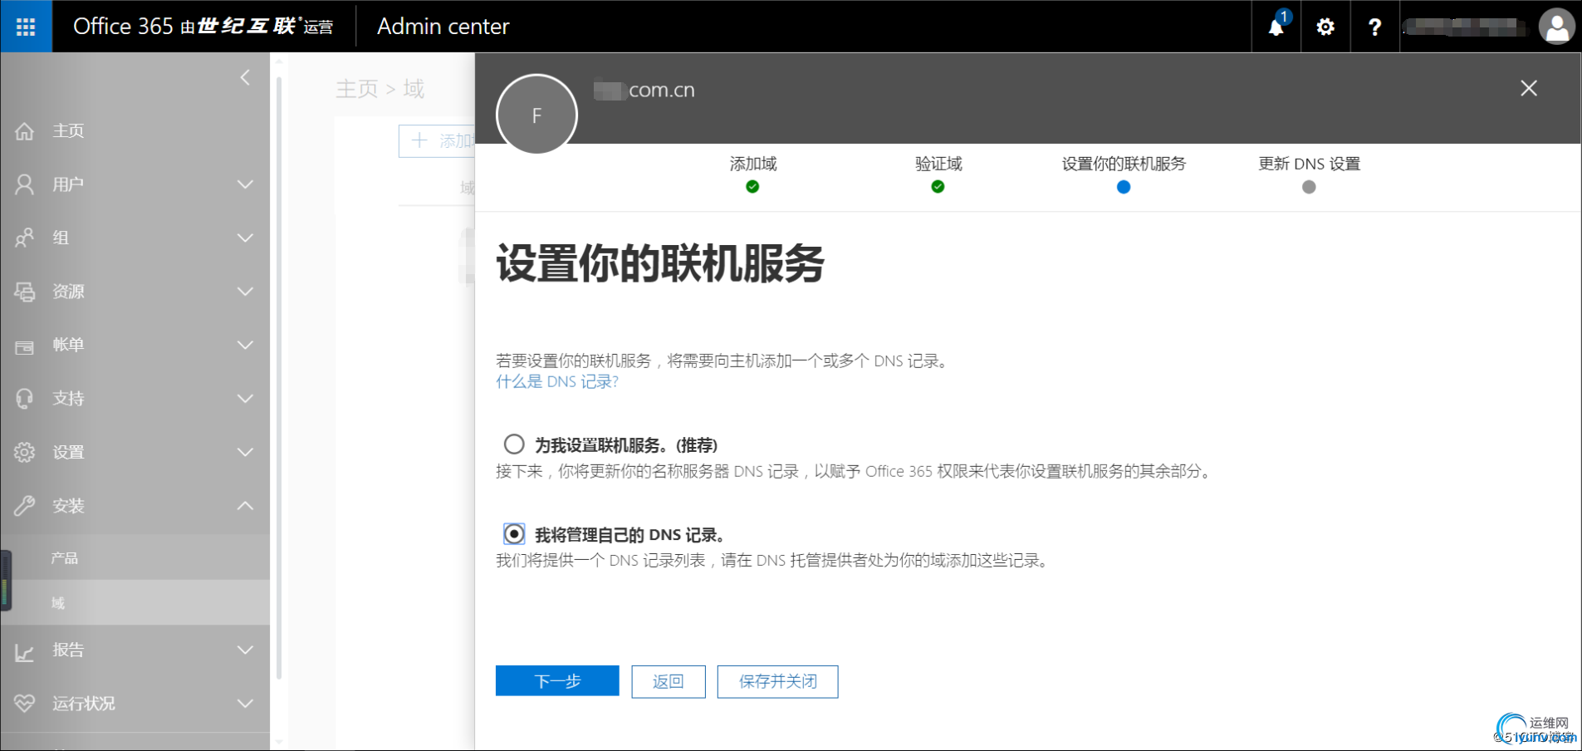Open the user account avatar
Image resolution: width=1582 pixels, height=751 pixels.
coord(1556,27)
